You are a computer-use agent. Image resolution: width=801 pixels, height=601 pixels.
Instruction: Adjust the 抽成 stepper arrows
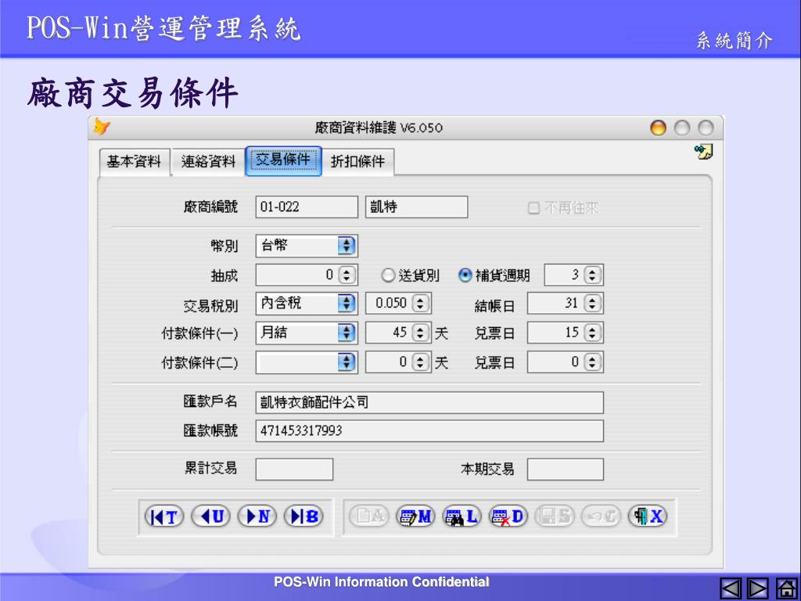coord(347,275)
